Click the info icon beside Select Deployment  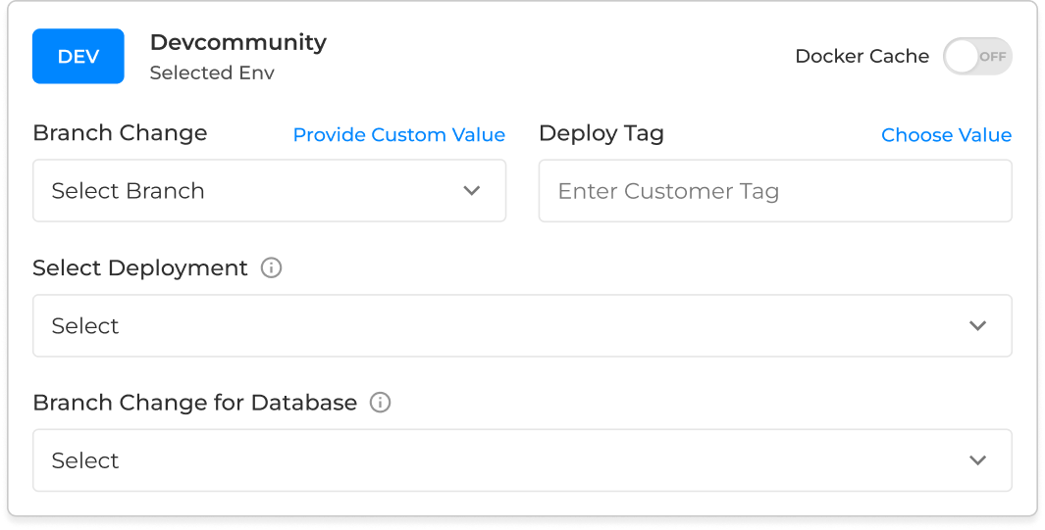272,267
